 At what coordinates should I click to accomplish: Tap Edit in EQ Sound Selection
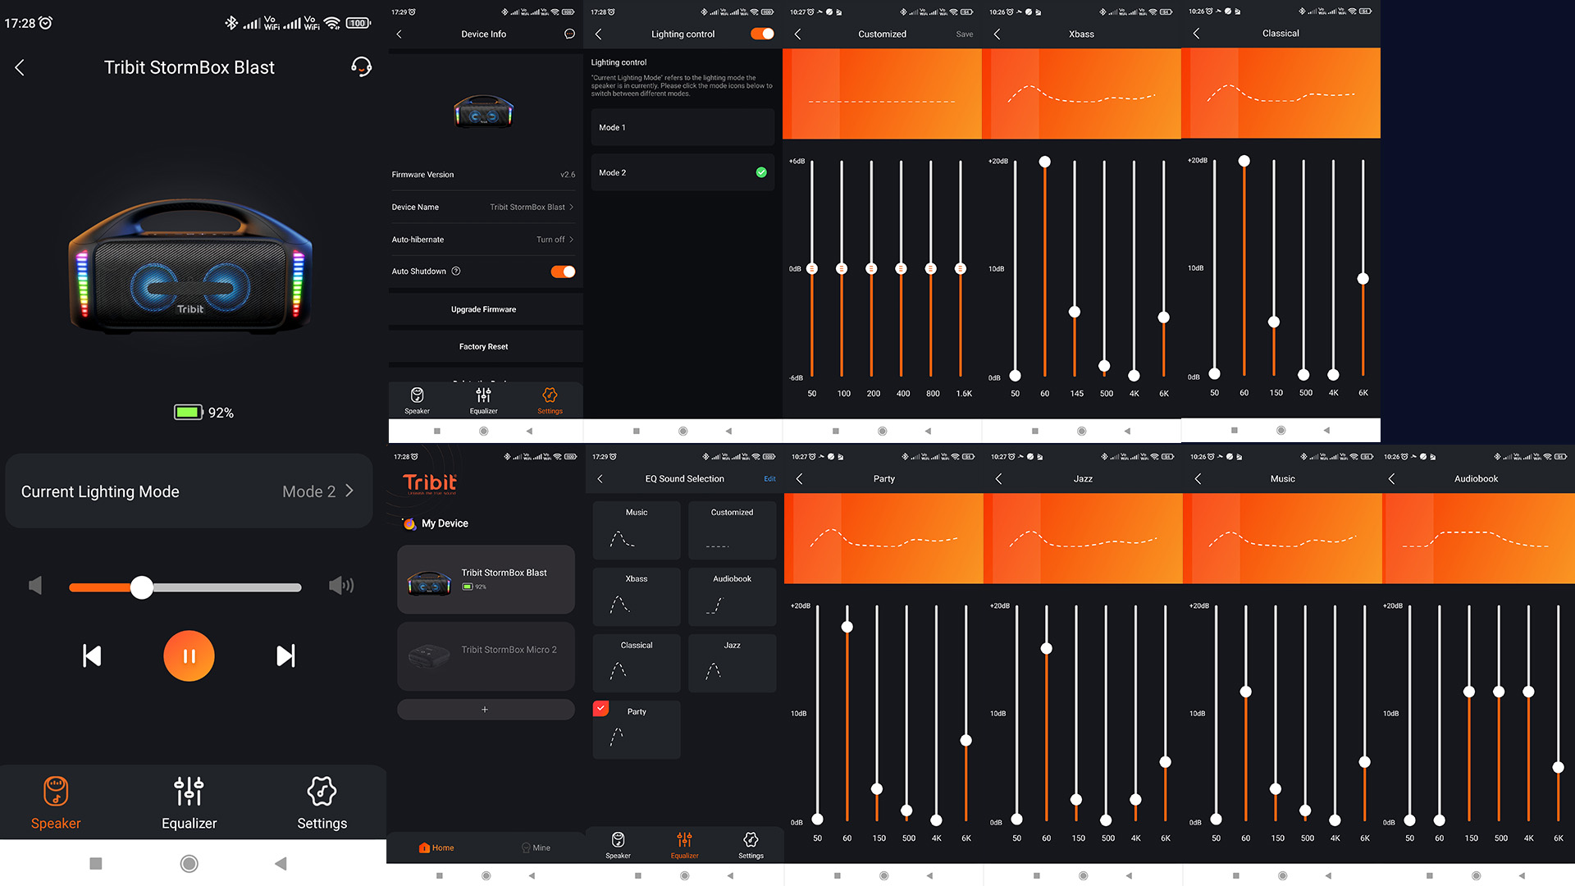click(x=769, y=479)
